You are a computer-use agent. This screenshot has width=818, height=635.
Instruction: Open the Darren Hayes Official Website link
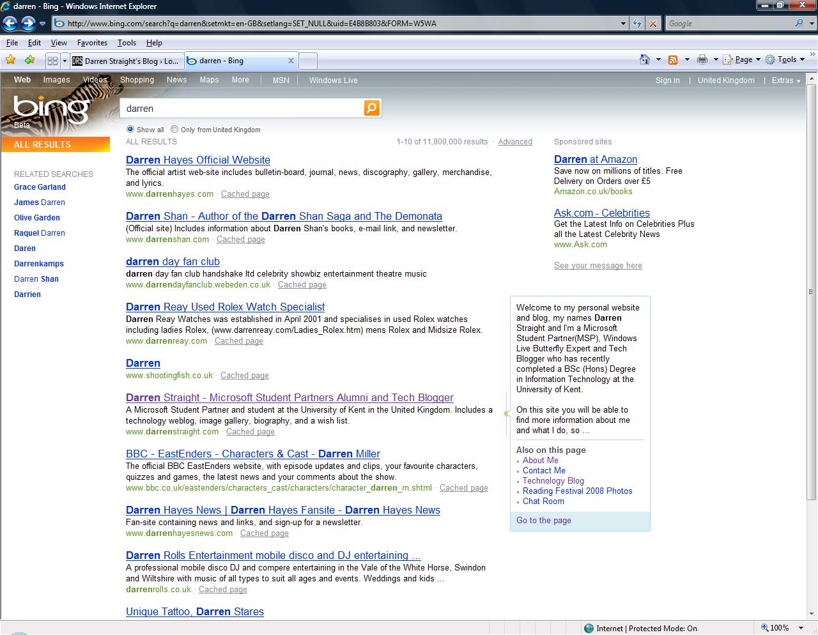[198, 160]
